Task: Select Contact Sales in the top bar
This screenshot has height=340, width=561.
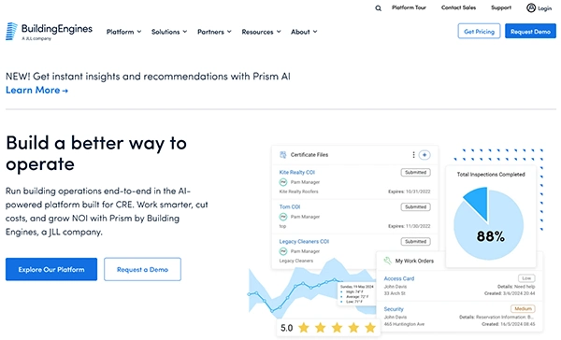Action: pos(458,7)
